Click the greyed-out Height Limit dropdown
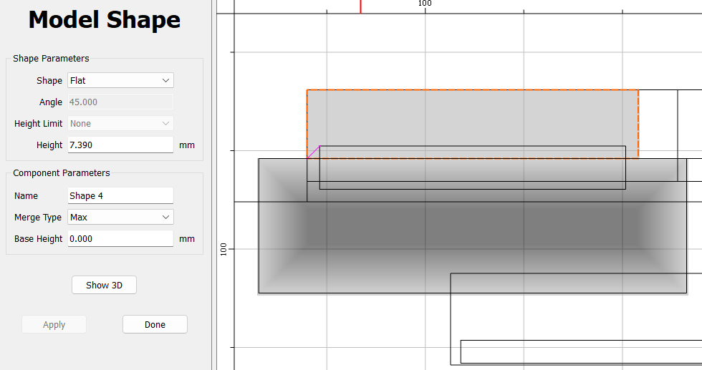Viewport: 702px width, 370px height. click(x=120, y=124)
